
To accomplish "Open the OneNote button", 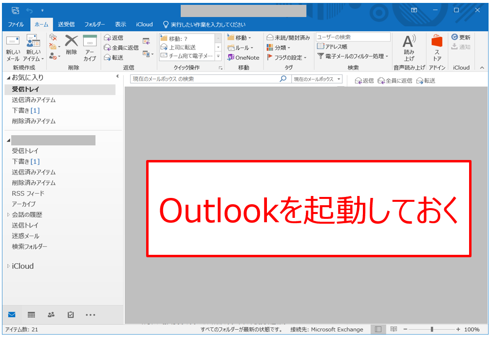I will coord(244,57).
